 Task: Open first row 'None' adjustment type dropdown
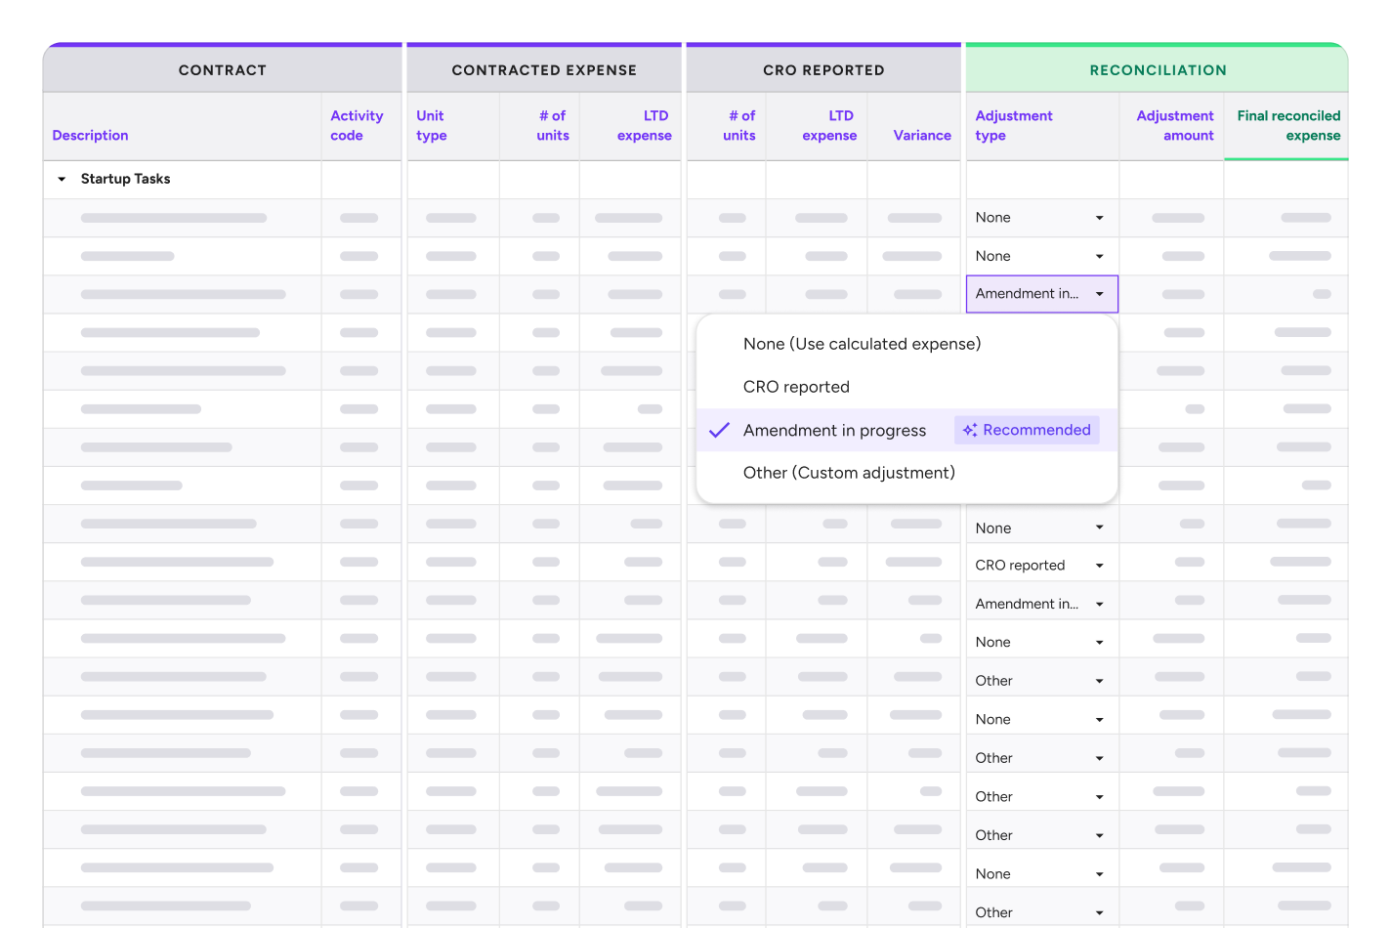coord(1040,218)
